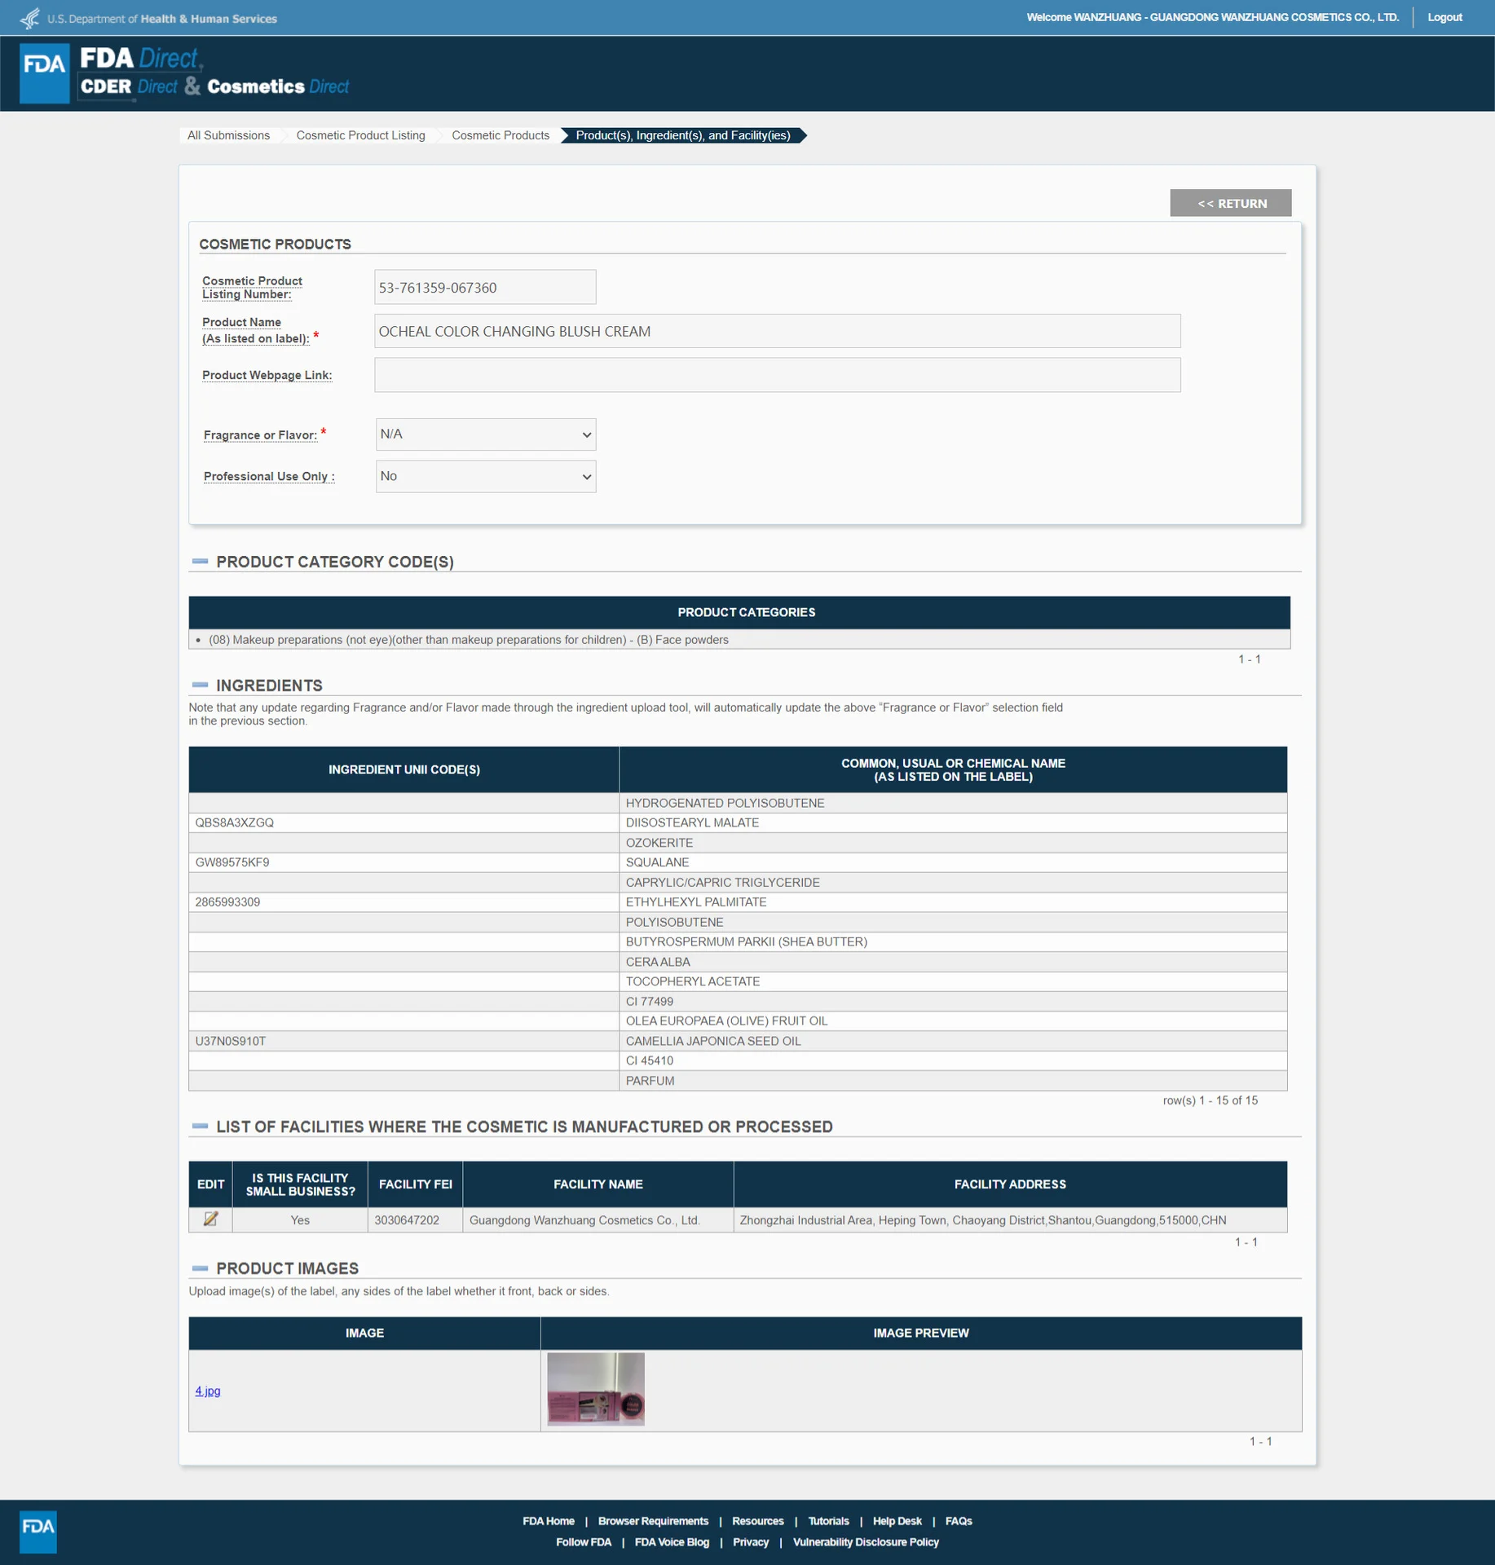Select the DIISOSTEARYL MALATE ingredient row
The width and height of the screenshot is (1495, 1565).
[x=738, y=822]
